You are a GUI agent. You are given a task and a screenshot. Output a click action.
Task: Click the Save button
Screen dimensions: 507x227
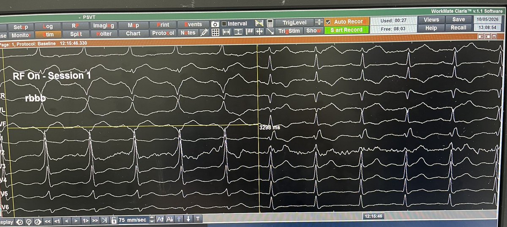[458, 19]
